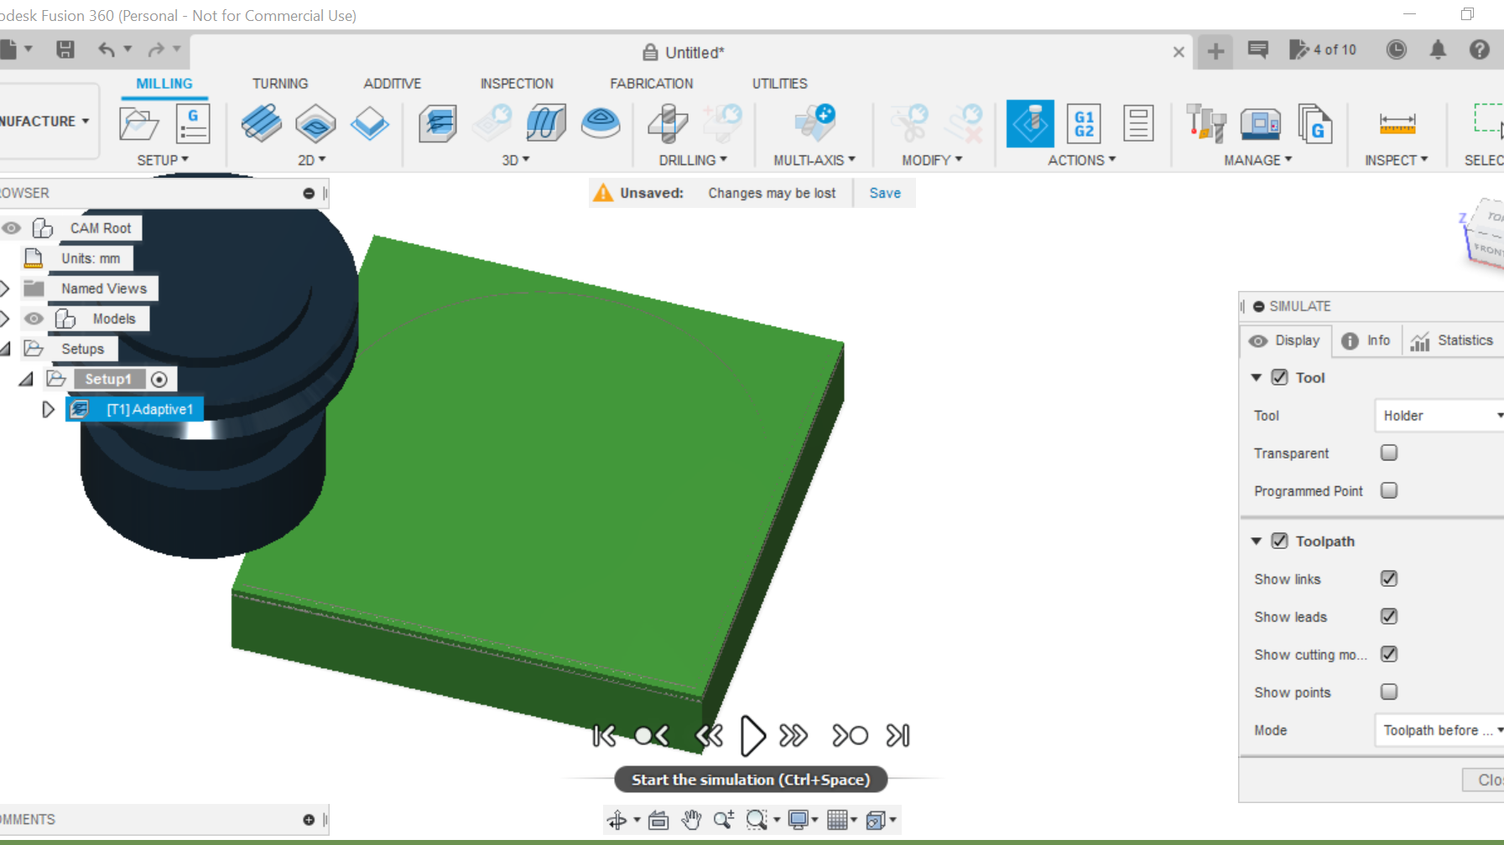The height and width of the screenshot is (845, 1504).
Task: Open the Help question mark icon
Action: (x=1480, y=49)
